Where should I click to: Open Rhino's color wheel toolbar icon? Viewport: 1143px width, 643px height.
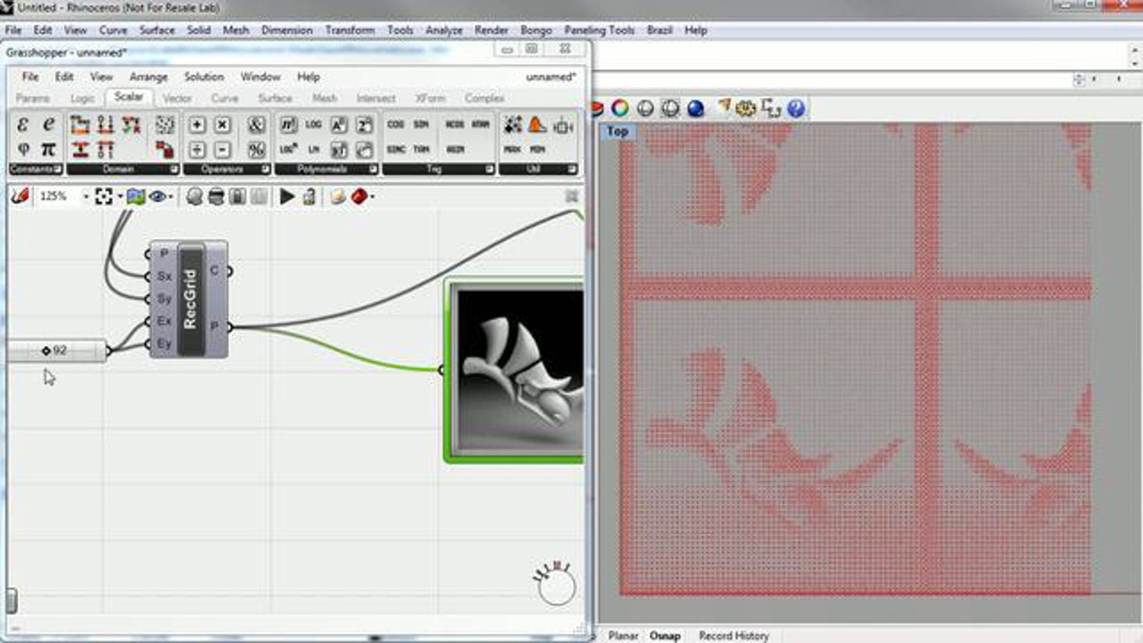(620, 109)
